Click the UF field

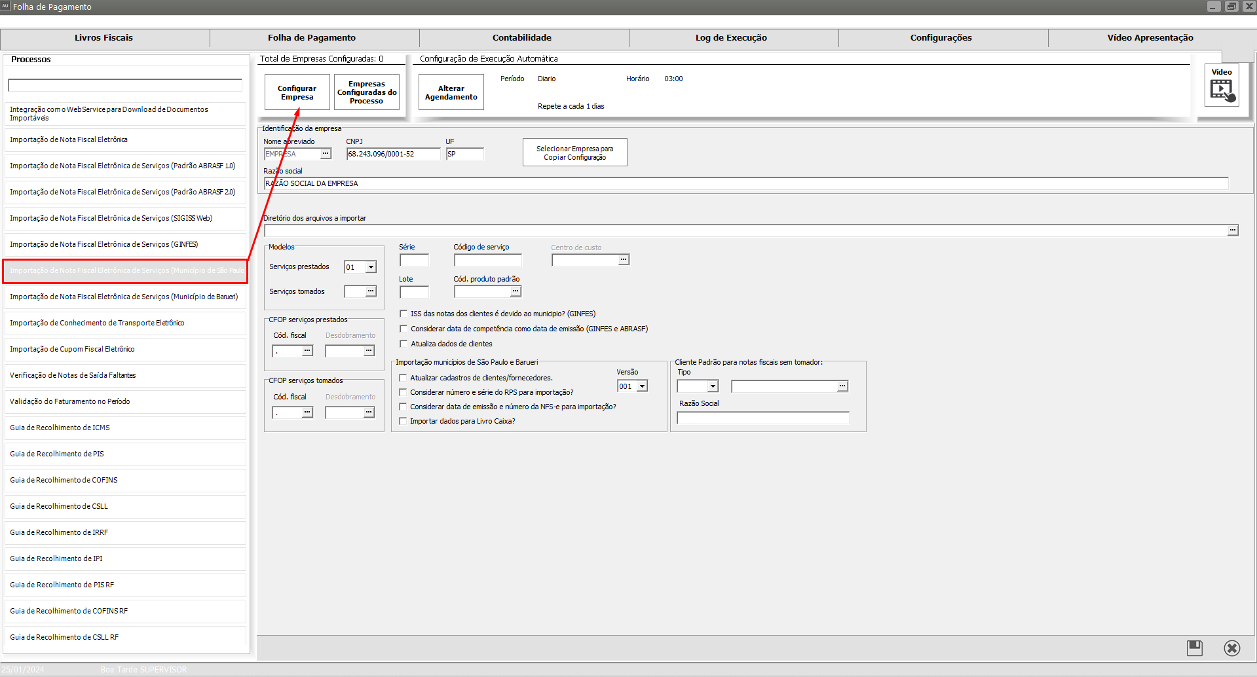tap(465, 154)
